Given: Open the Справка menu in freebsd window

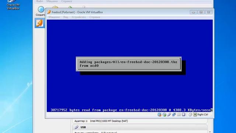Looking at the screenshot, I should [x=94, y=17].
